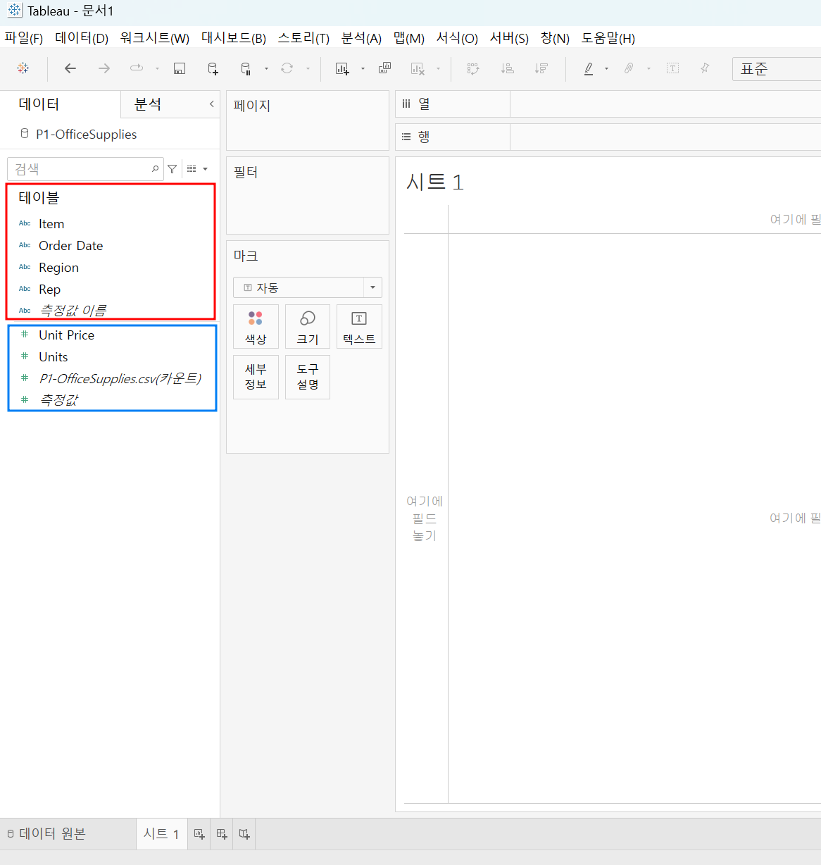Click the highlight pen icon
The height and width of the screenshot is (865, 821).
(x=589, y=68)
